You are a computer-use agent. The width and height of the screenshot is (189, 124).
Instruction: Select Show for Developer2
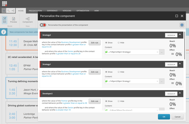click(x=106, y=101)
